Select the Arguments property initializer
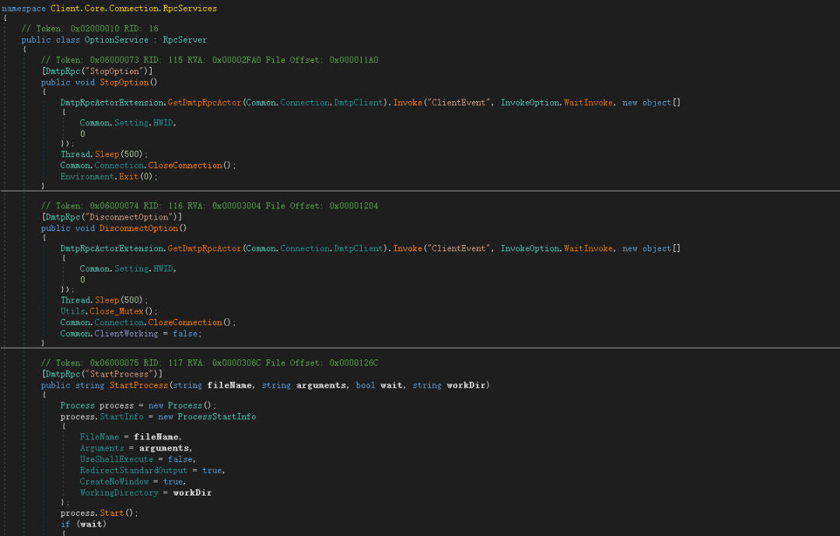Image resolution: width=840 pixels, height=536 pixels. point(102,449)
